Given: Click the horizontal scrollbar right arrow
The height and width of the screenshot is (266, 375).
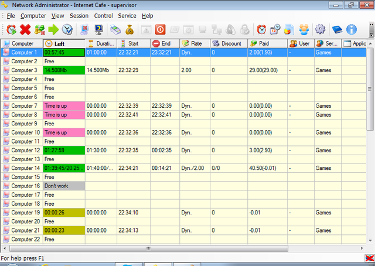Looking at the screenshot, I should coord(362,248).
